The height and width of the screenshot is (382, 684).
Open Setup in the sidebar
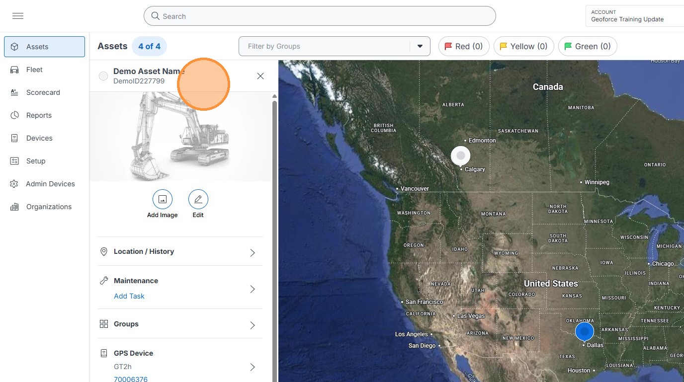coord(44,161)
